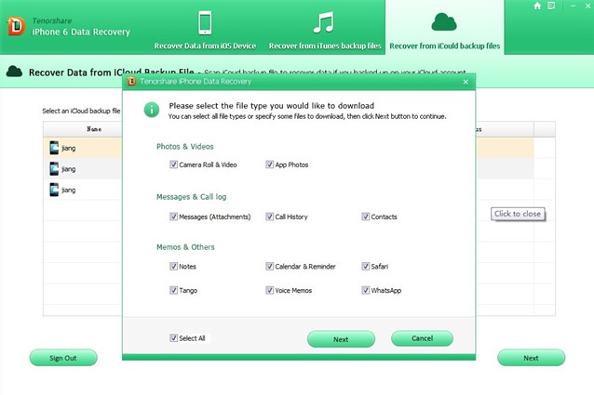This screenshot has height=395, width=594.
Task: Select third 'jiang' backup row name
Action: coord(69,191)
